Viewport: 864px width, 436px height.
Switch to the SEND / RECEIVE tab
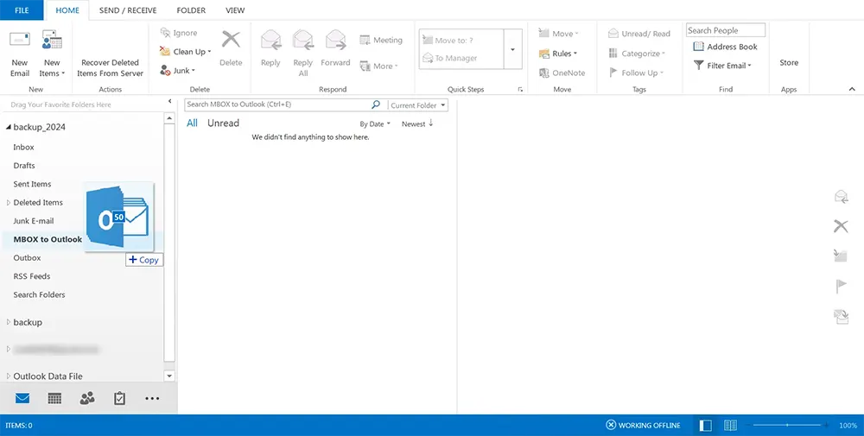[x=128, y=9]
